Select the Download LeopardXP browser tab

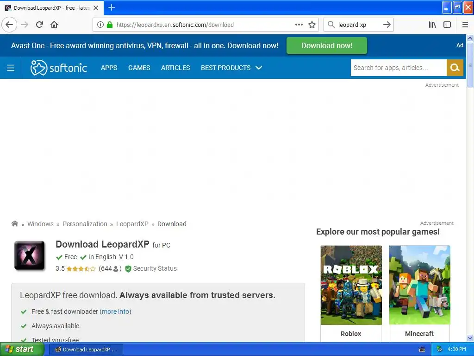click(51, 8)
